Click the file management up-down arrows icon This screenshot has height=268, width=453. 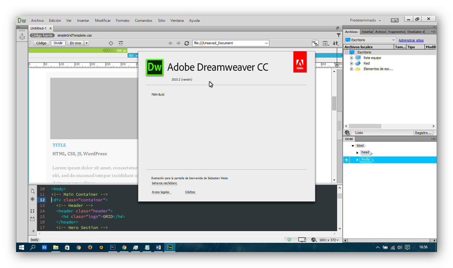point(336,43)
